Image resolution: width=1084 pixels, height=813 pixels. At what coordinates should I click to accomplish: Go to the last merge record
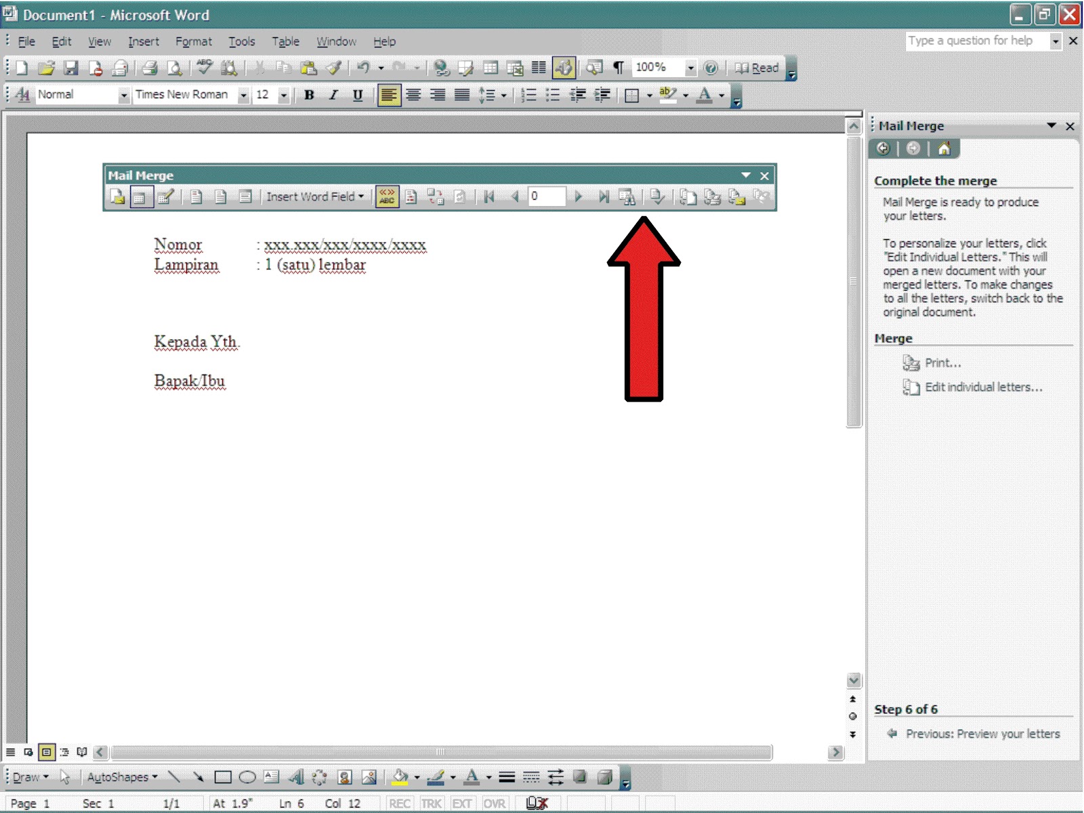[603, 196]
